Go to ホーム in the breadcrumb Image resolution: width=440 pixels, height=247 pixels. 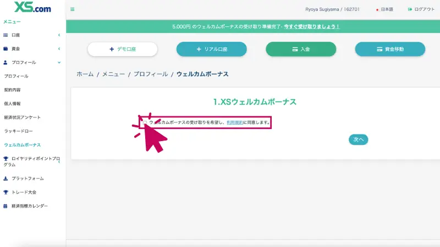tap(85, 74)
